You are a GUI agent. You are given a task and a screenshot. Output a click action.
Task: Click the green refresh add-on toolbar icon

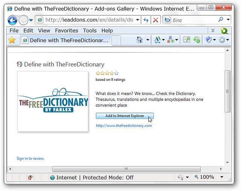(197, 40)
